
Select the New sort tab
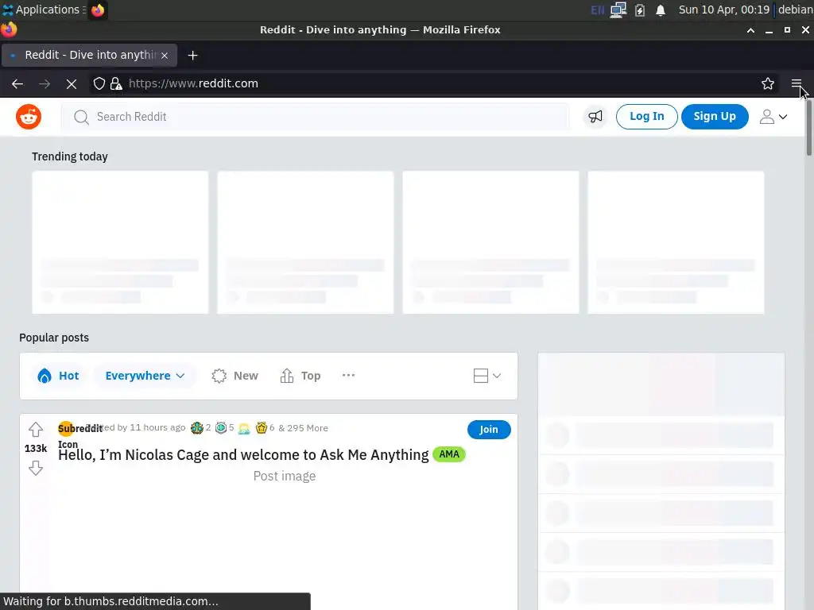(235, 376)
